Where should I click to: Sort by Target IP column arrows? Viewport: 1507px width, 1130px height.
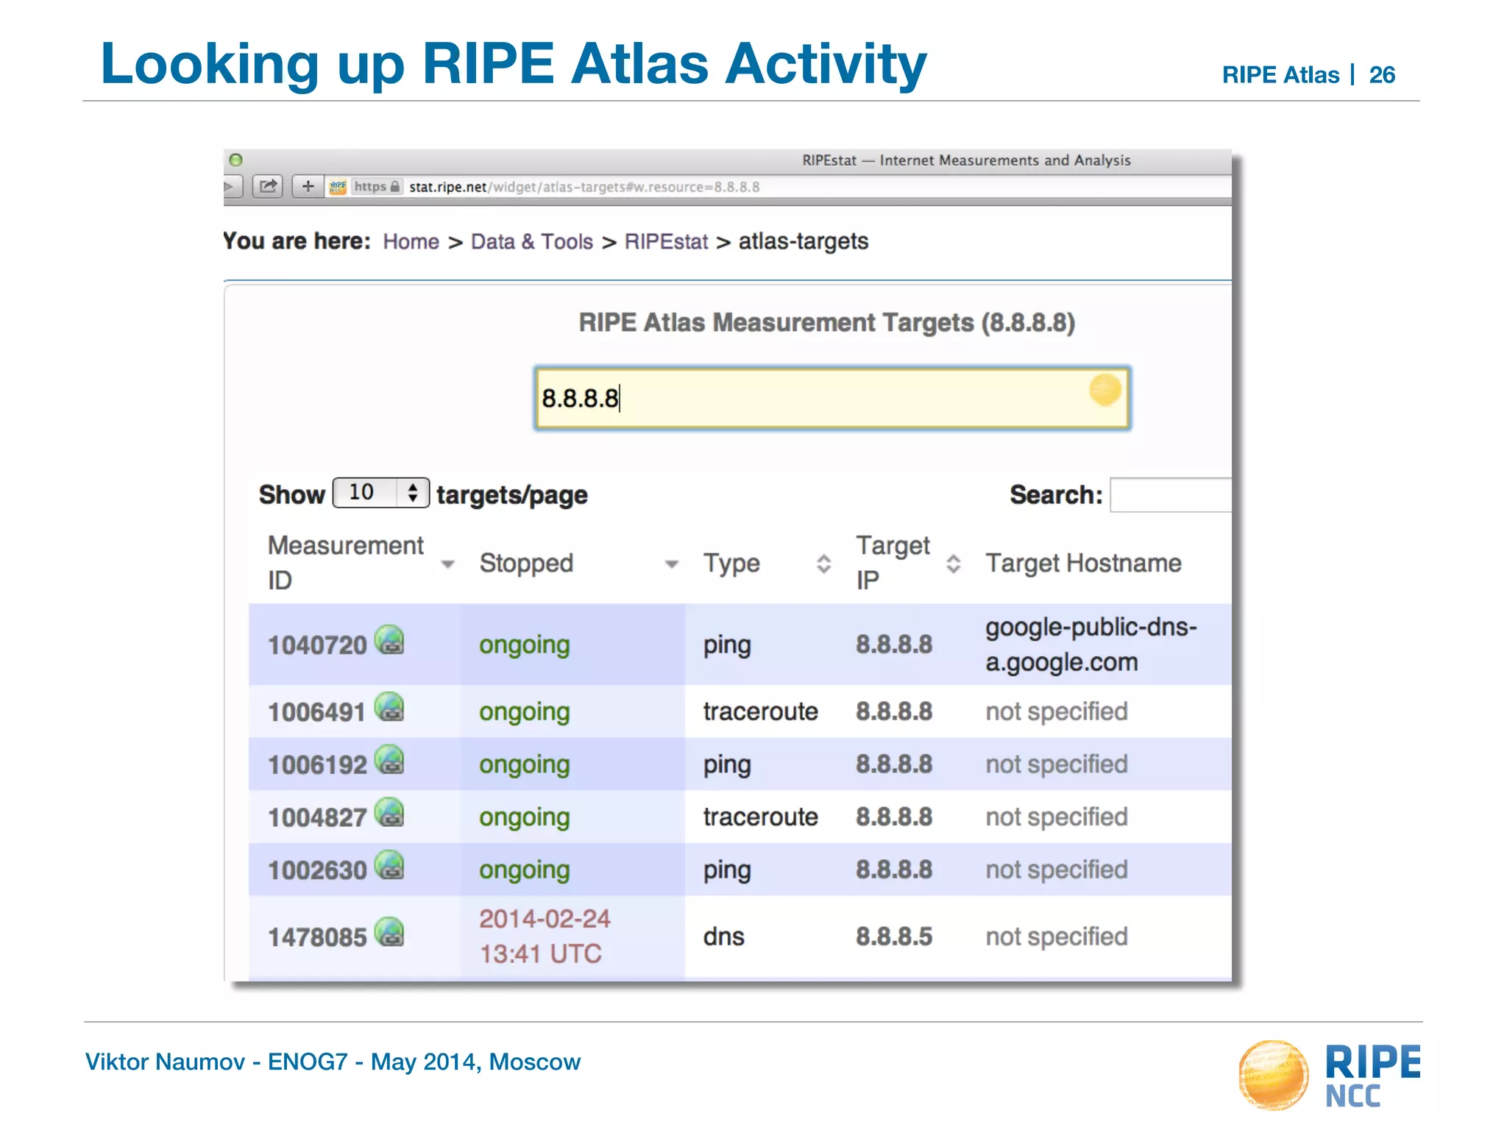coord(953,564)
